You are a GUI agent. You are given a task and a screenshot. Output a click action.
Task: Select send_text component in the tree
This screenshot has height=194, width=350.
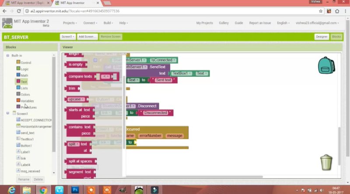[x=28, y=133]
